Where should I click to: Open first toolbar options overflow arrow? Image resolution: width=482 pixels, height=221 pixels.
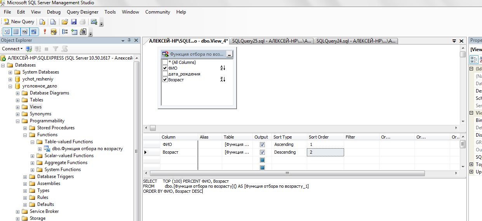coord(101,24)
